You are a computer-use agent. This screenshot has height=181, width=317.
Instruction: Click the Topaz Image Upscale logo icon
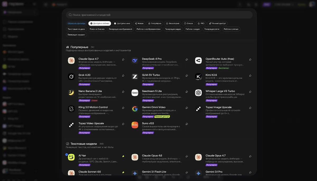[x=198, y=109]
